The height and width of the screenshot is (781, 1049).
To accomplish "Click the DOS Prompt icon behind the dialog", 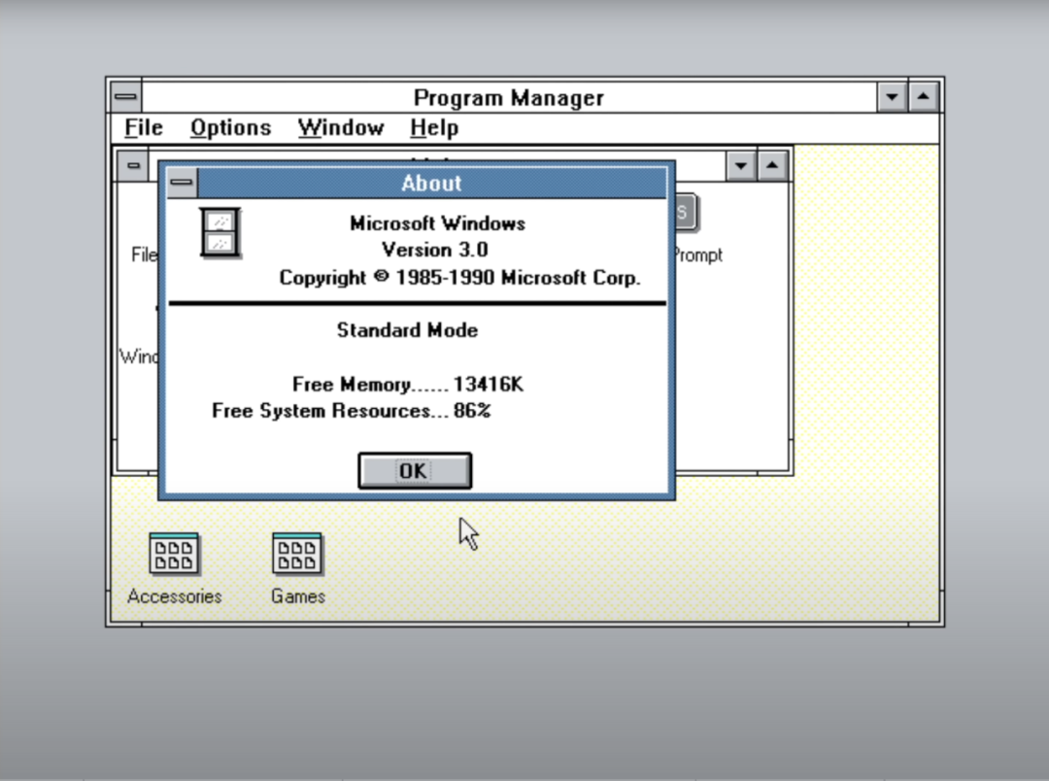I will [x=688, y=213].
